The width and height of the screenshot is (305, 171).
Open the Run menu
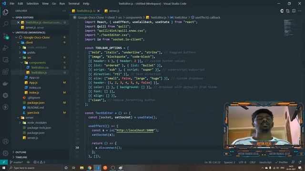(x=62, y=3)
